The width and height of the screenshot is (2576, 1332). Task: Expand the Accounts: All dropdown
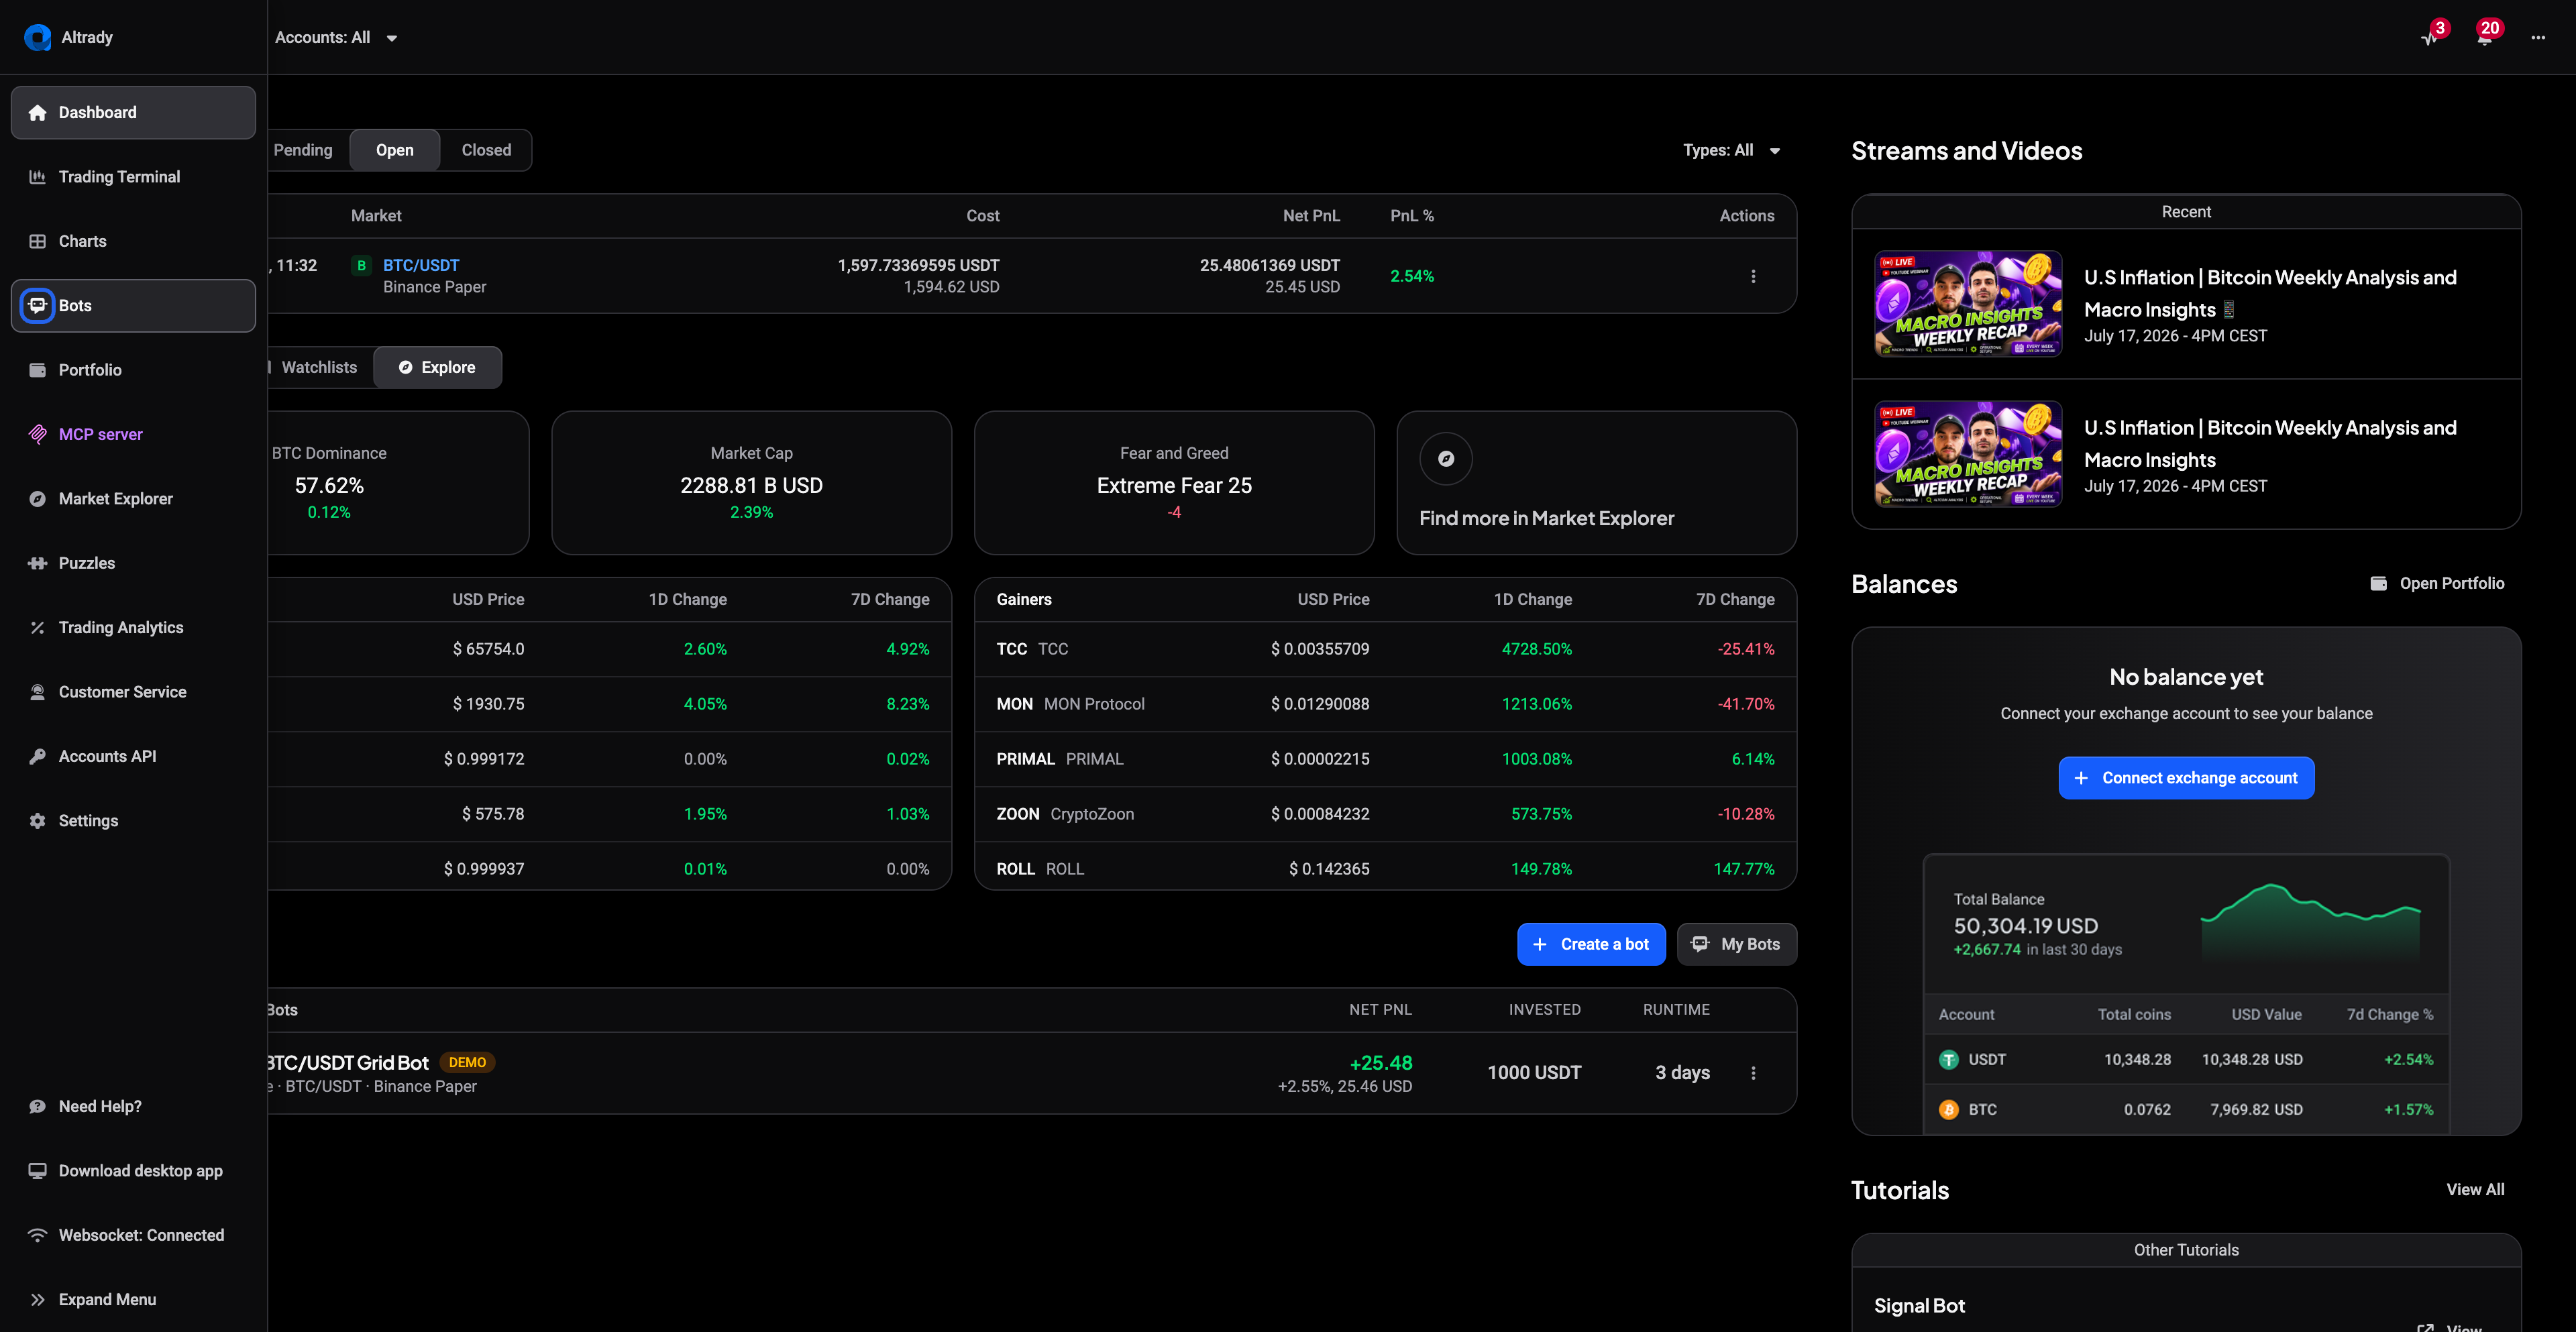pyautogui.click(x=336, y=37)
